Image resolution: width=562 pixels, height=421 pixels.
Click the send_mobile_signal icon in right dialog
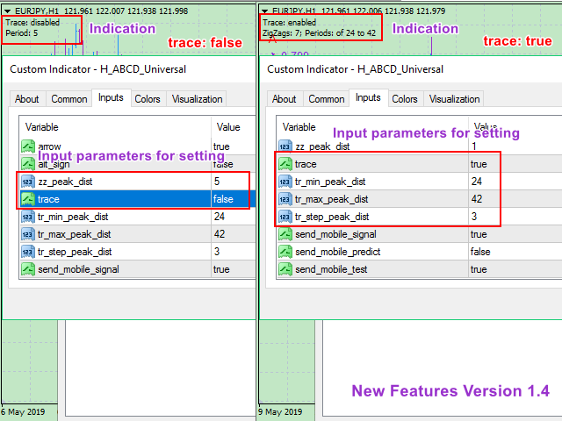click(x=285, y=234)
